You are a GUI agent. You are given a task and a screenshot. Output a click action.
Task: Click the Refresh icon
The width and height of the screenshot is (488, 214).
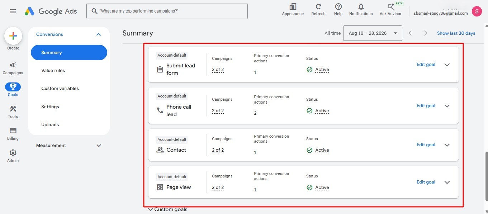tap(318, 6)
